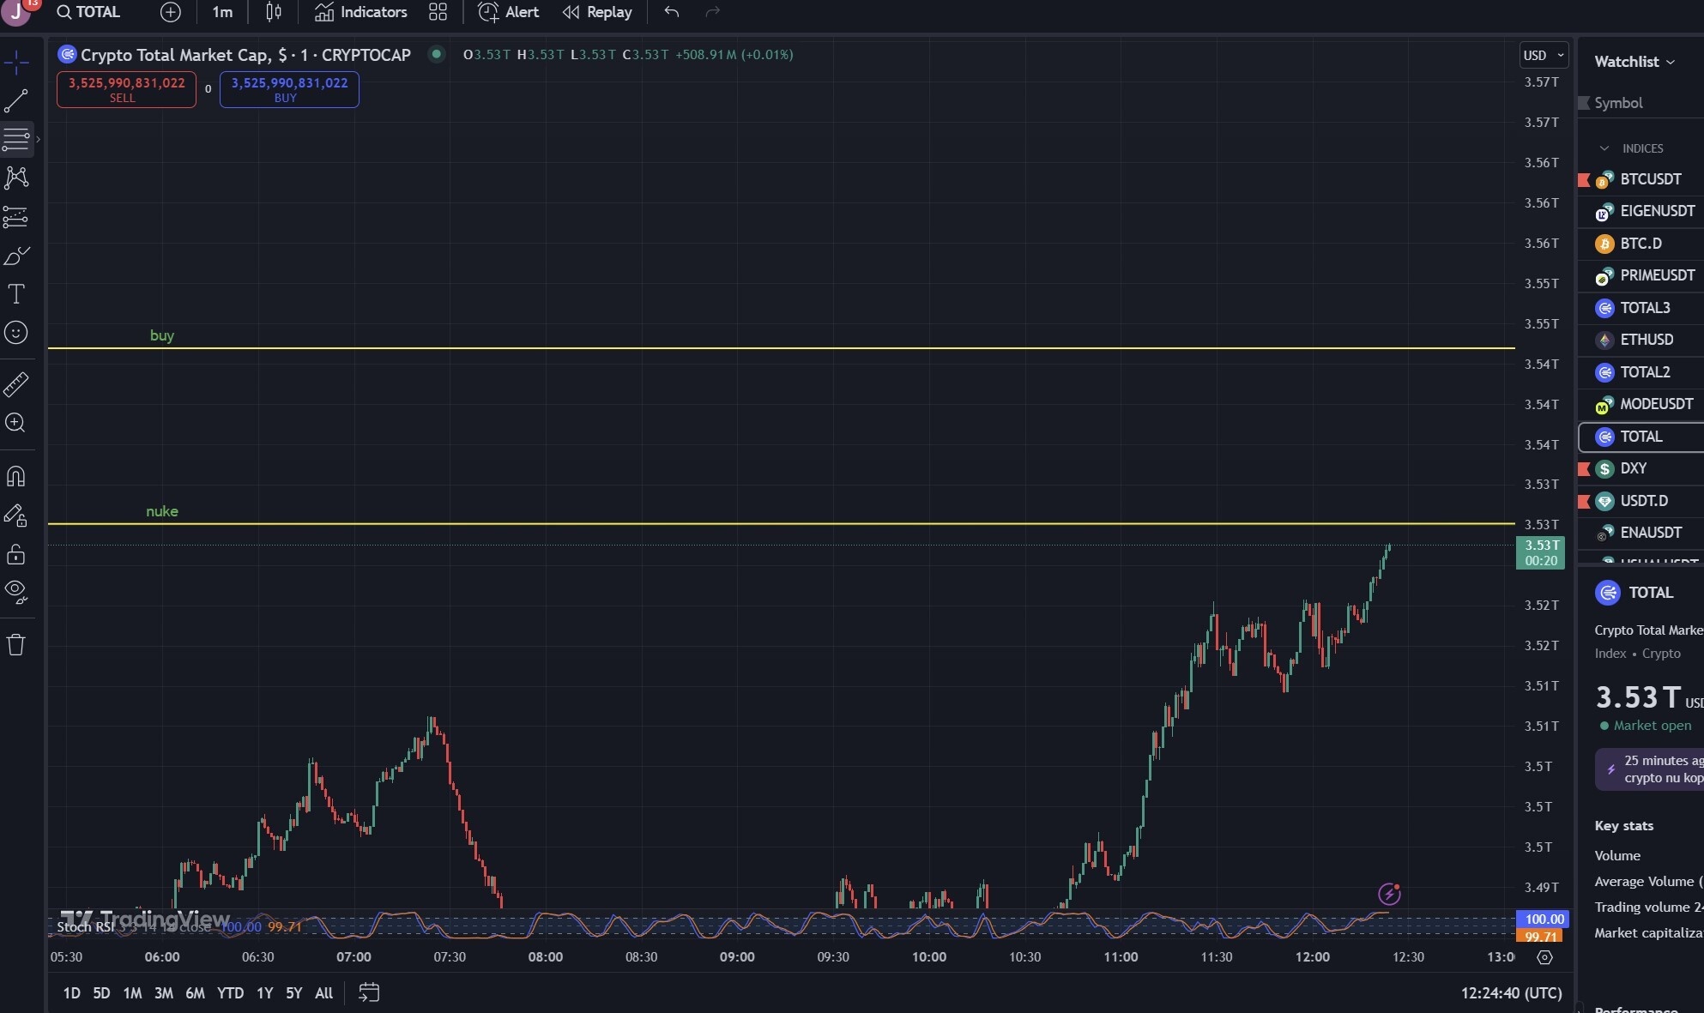The width and height of the screenshot is (1704, 1013).
Task: Select the brush drawing tool
Action: 16,256
